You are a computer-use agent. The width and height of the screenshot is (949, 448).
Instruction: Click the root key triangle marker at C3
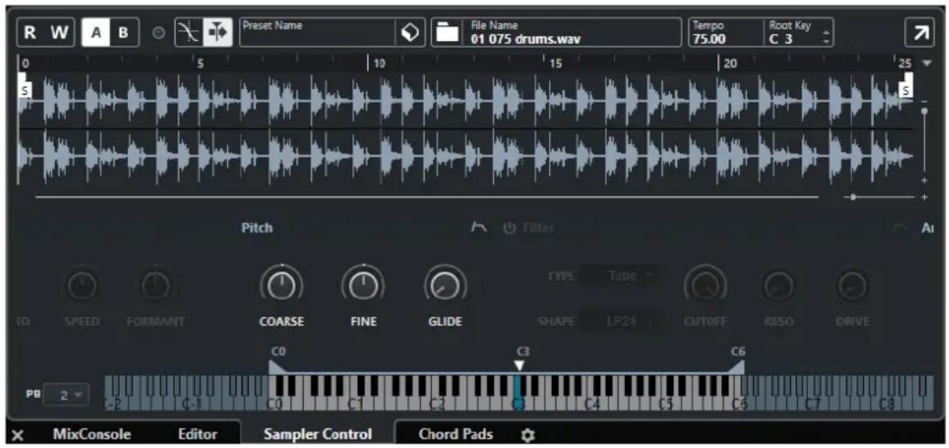pyautogui.click(x=519, y=366)
